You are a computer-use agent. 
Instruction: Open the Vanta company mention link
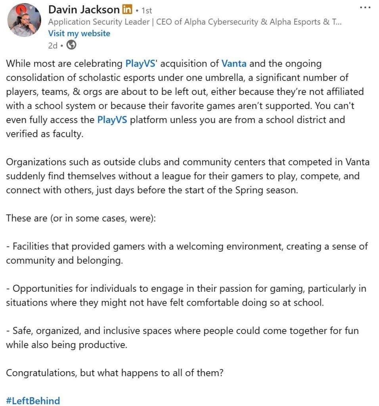pos(234,63)
